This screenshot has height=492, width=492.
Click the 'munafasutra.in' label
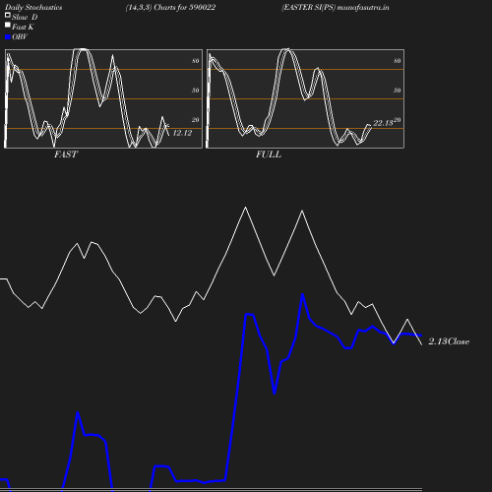[x=363, y=7]
